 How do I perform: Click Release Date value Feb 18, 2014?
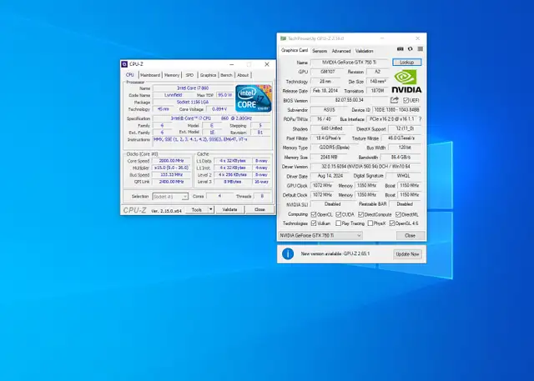(x=325, y=91)
